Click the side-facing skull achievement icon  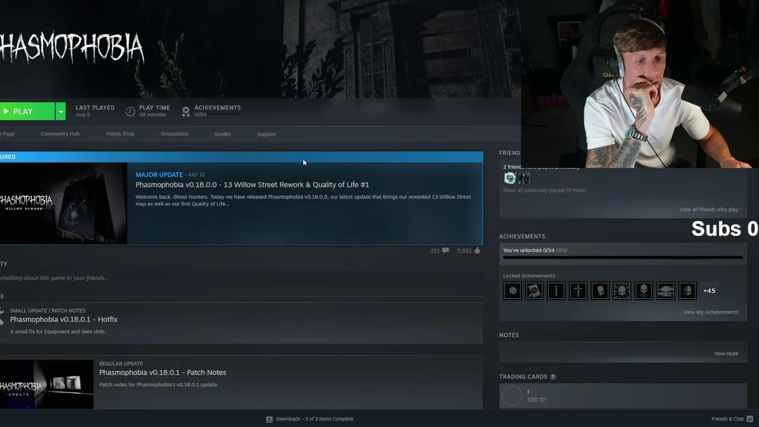600,291
